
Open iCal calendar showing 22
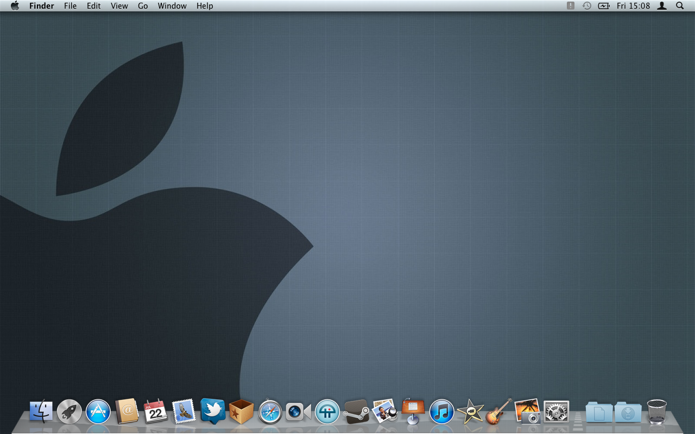pyautogui.click(x=155, y=412)
